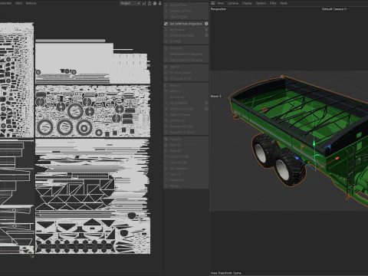This screenshot has height=276, width=368.
Task: Open settings gear beside UV Unwrap
Action: pos(206,29)
